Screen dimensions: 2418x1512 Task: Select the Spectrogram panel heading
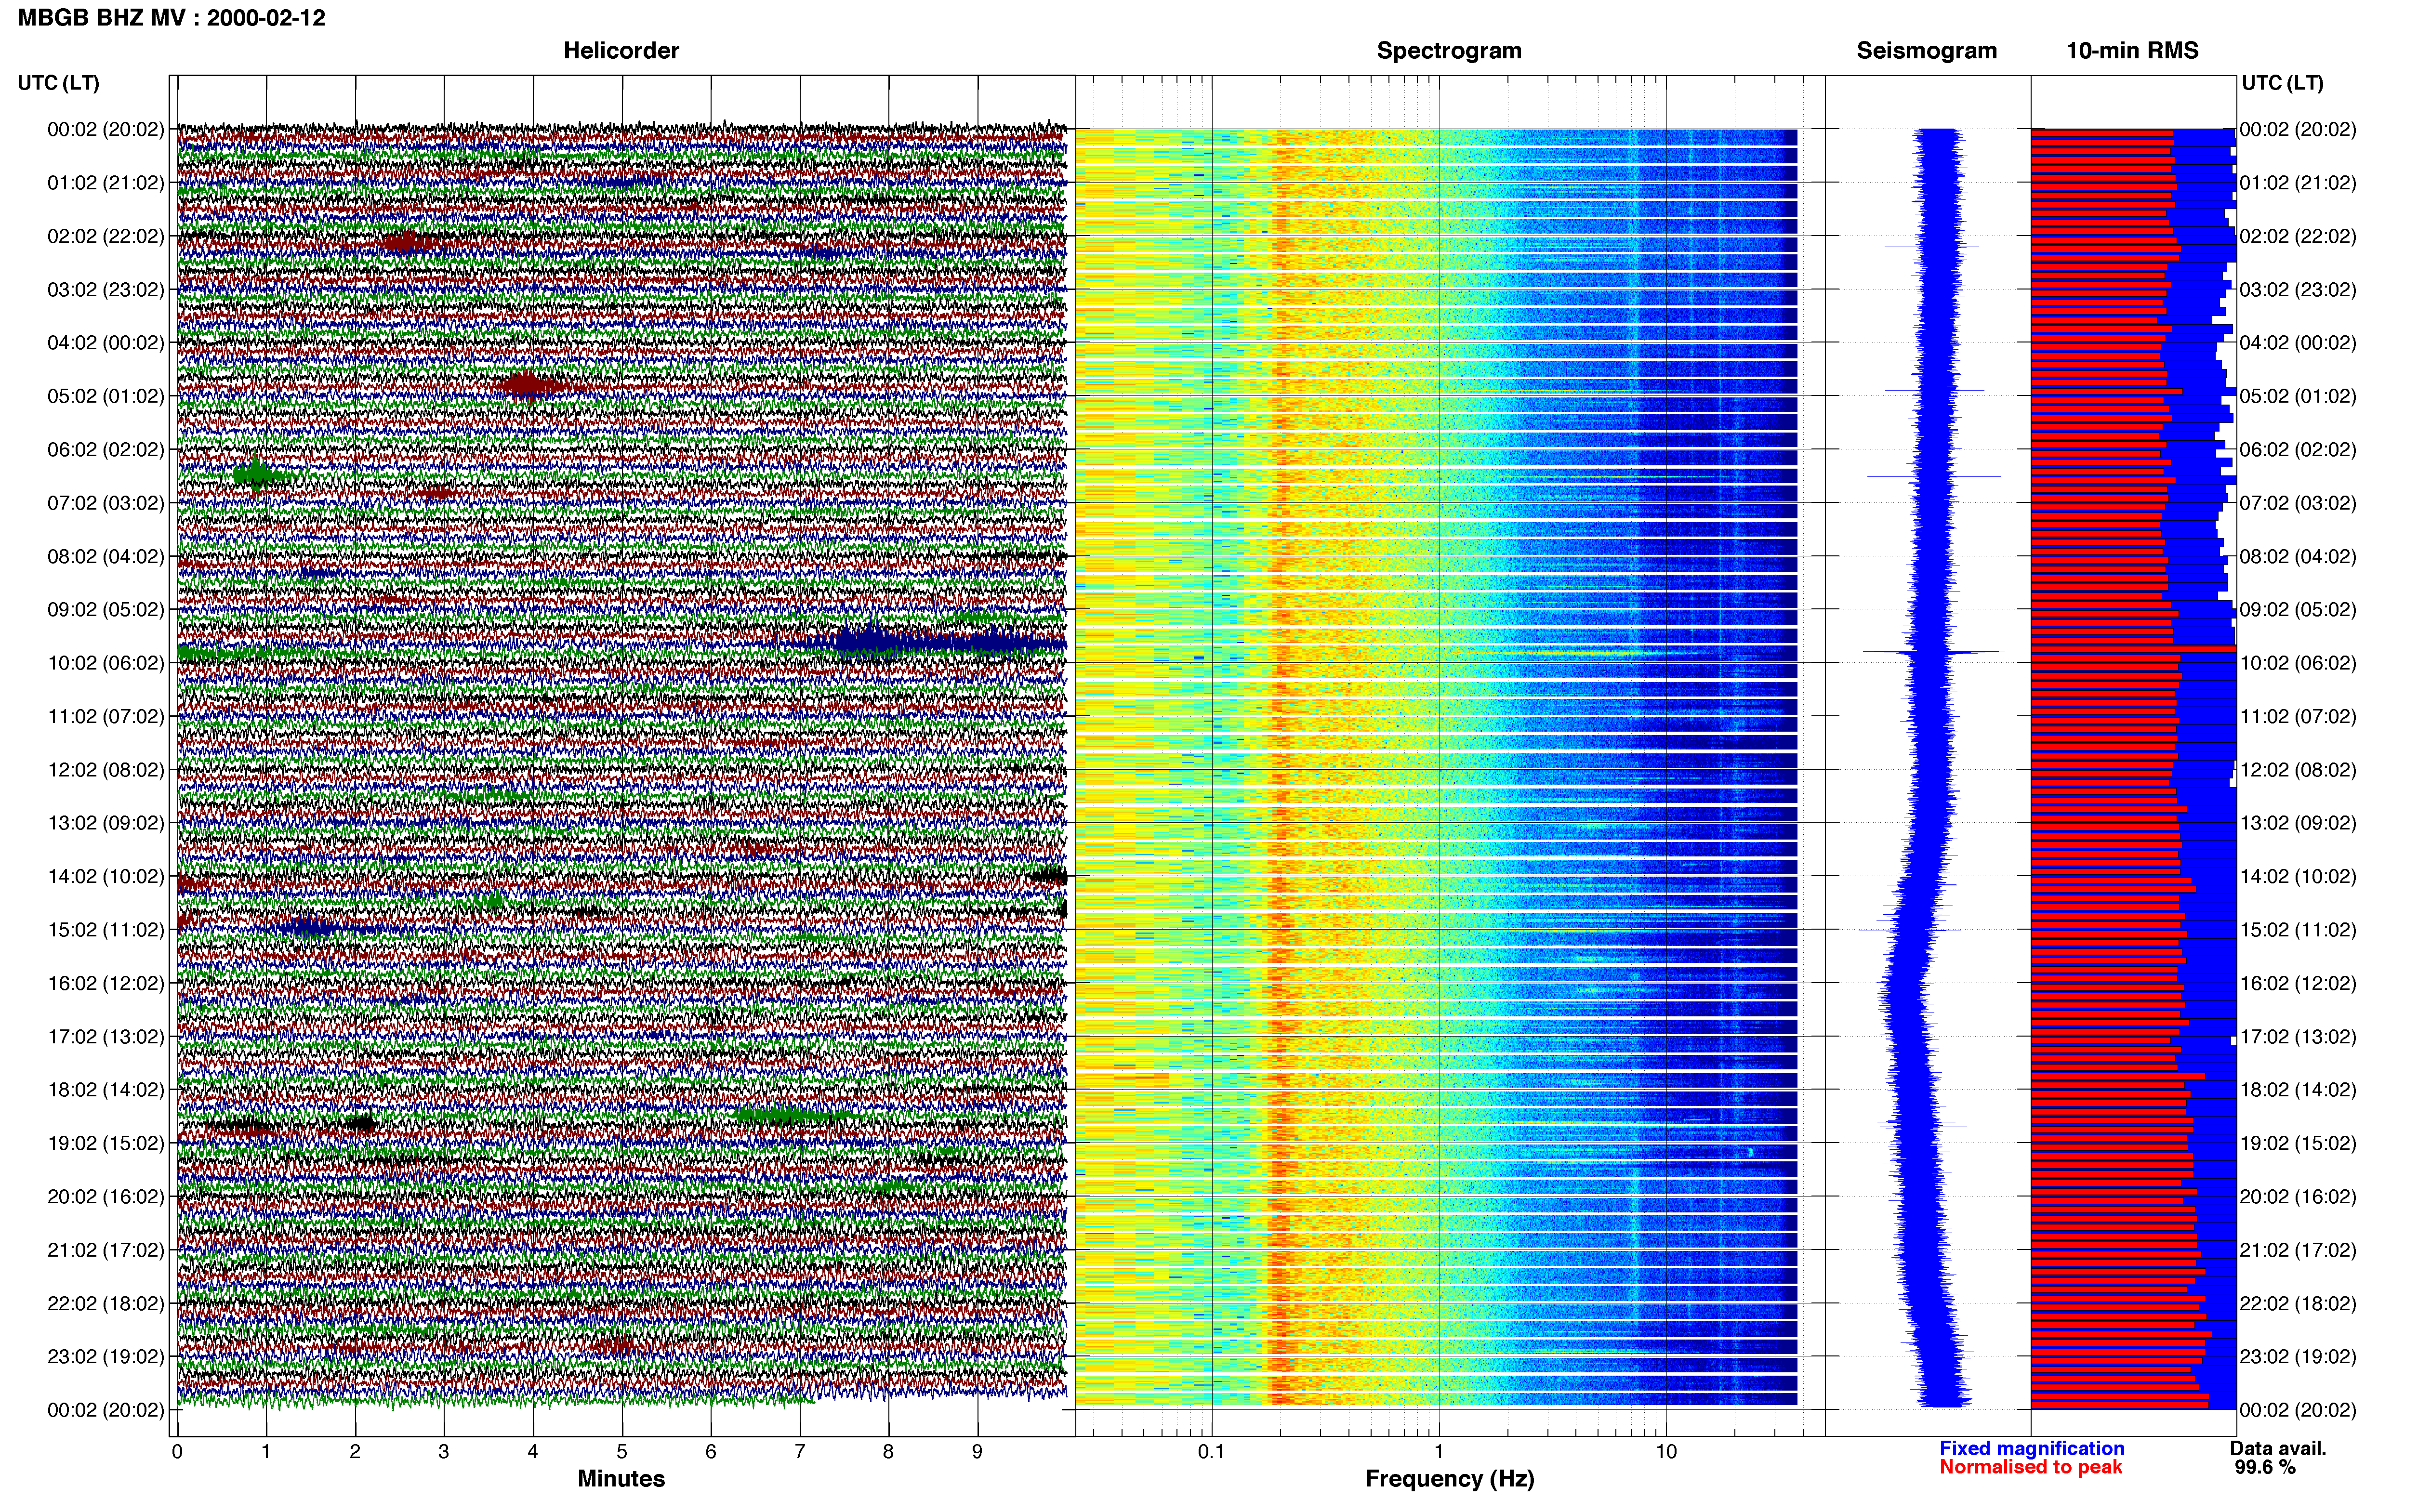[x=1449, y=51]
